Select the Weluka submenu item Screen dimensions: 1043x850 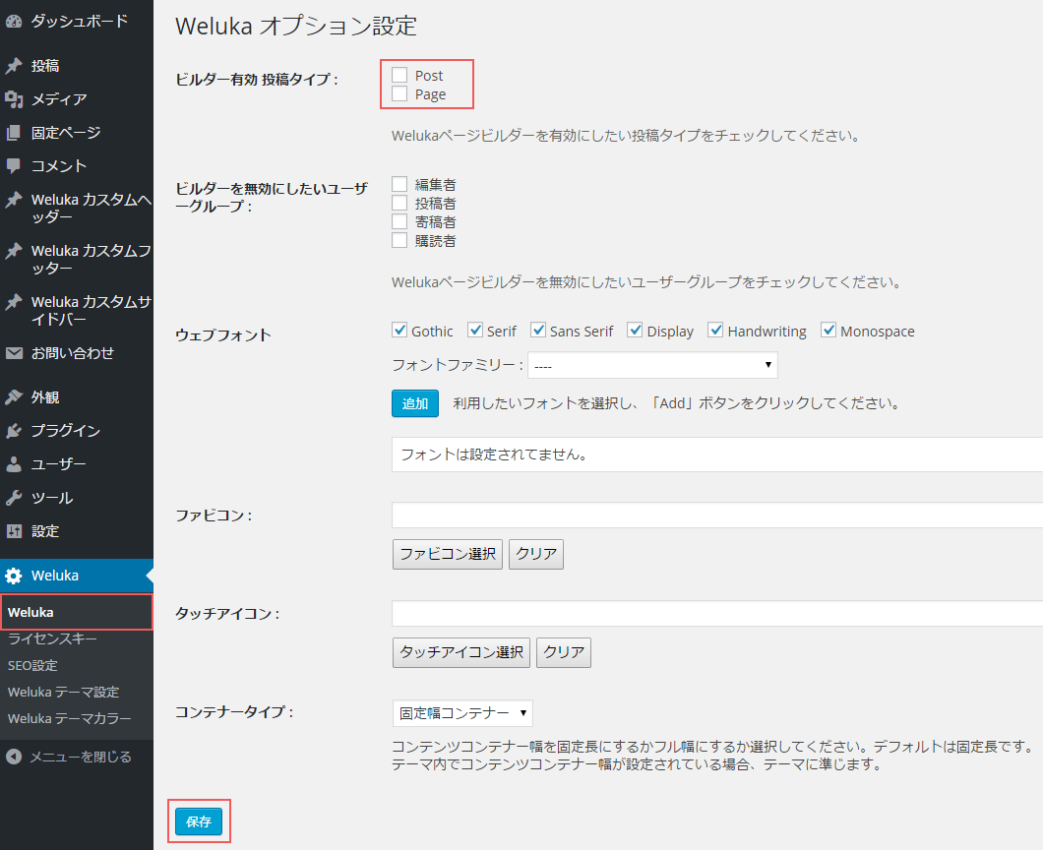(x=77, y=612)
